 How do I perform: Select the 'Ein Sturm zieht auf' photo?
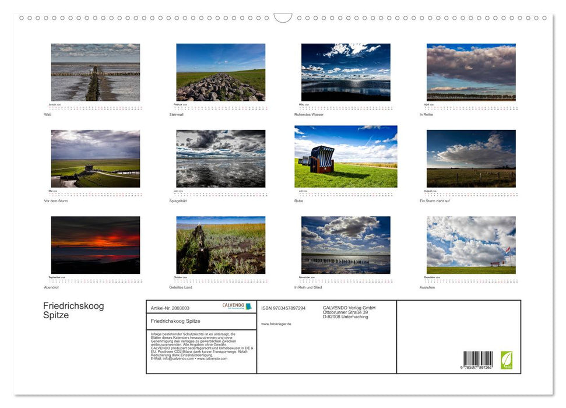471,158
